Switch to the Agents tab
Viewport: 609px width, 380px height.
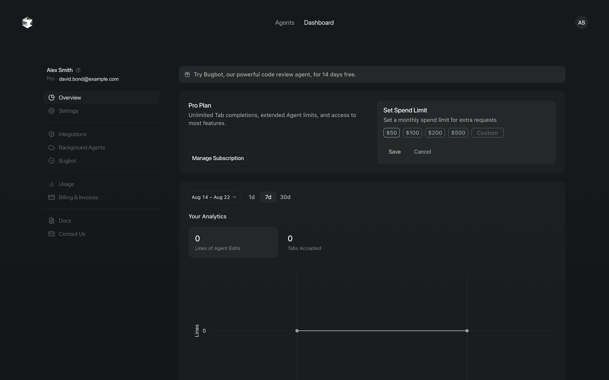(285, 22)
